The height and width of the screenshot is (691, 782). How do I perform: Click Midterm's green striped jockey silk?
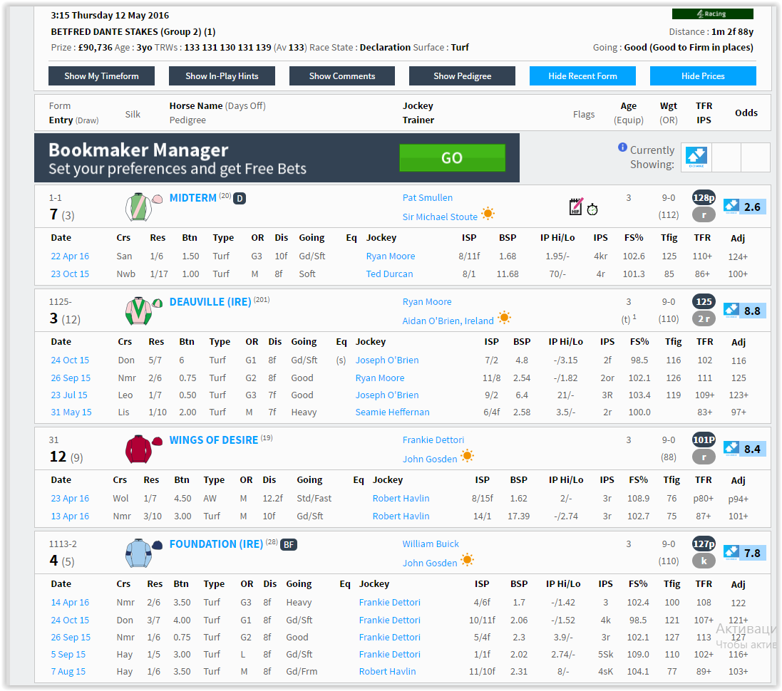pos(138,207)
